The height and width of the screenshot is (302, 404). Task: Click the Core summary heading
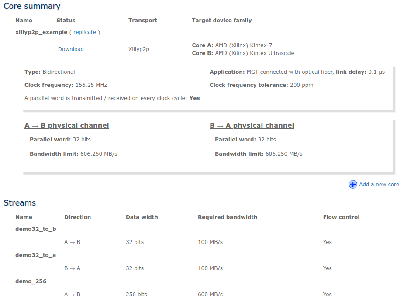tap(32, 6)
